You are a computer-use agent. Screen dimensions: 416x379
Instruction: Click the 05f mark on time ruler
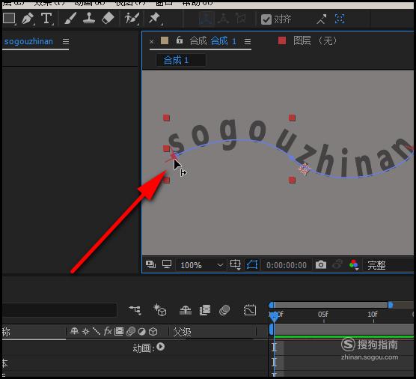[323, 315]
